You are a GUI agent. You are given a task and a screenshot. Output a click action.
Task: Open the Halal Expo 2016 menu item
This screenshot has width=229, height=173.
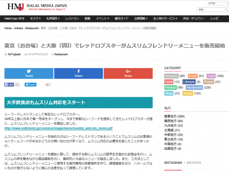pyautogui.click(x=14, y=19)
